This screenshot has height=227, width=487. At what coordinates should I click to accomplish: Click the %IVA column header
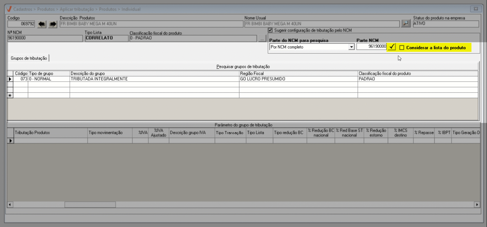pyautogui.click(x=140, y=133)
